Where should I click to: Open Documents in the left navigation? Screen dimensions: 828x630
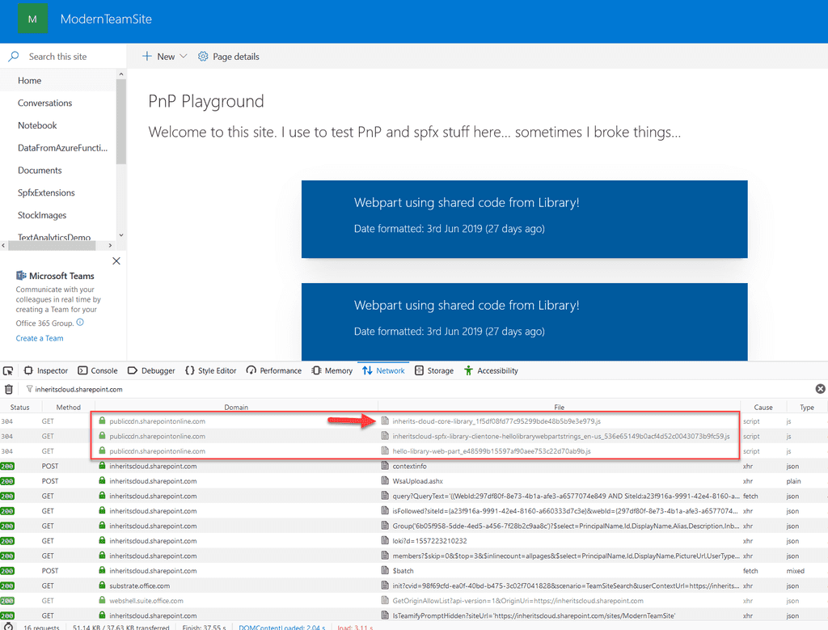point(40,170)
